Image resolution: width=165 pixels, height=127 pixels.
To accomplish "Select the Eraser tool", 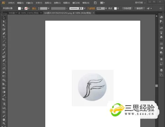I will [x=4, y=61].
